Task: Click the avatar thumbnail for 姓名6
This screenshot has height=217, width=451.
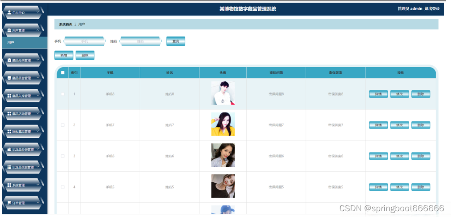Action: coord(223,155)
